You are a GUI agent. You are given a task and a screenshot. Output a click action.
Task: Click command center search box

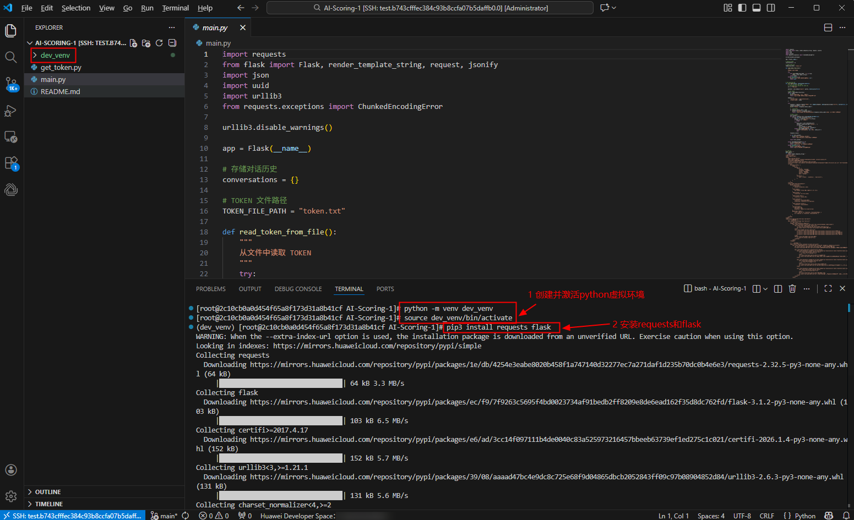point(430,8)
